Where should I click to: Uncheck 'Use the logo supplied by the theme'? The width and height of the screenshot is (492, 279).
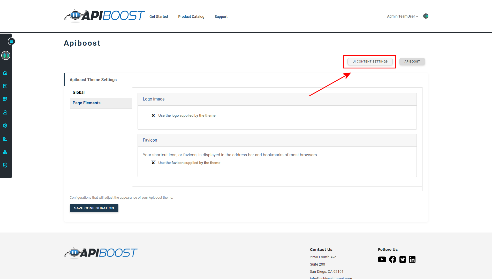coord(153,115)
